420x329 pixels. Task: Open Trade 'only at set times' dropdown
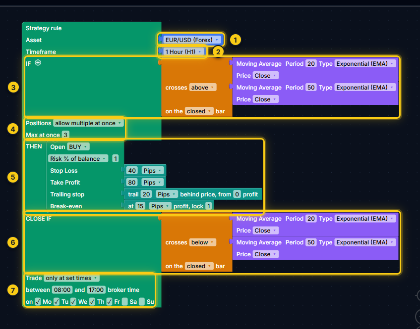(x=71, y=278)
